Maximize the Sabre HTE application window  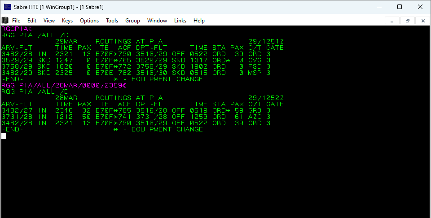coord(399,7)
